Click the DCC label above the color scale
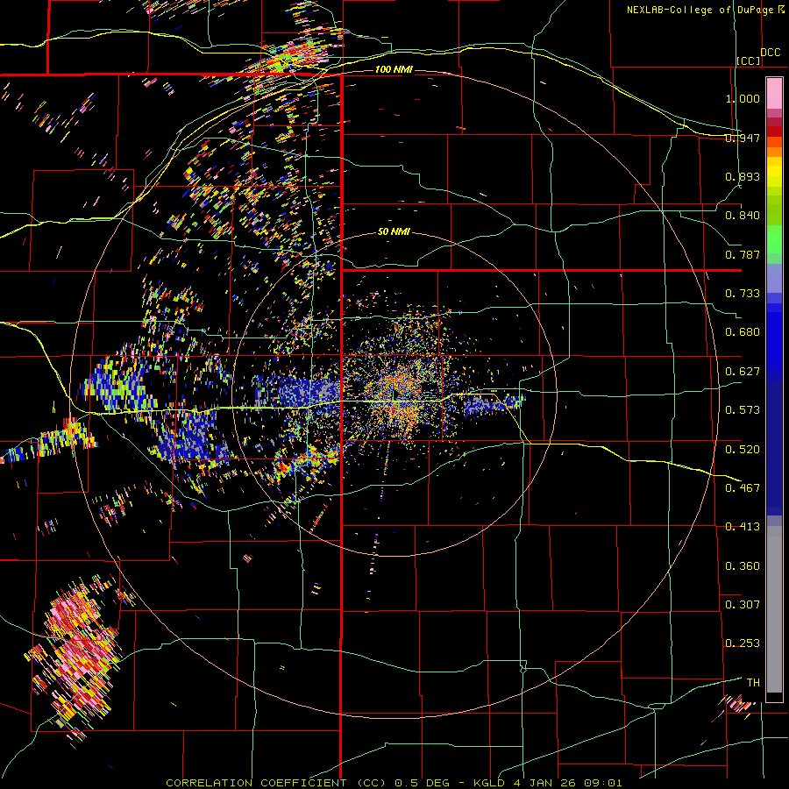789x789 pixels. [x=771, y=53]
